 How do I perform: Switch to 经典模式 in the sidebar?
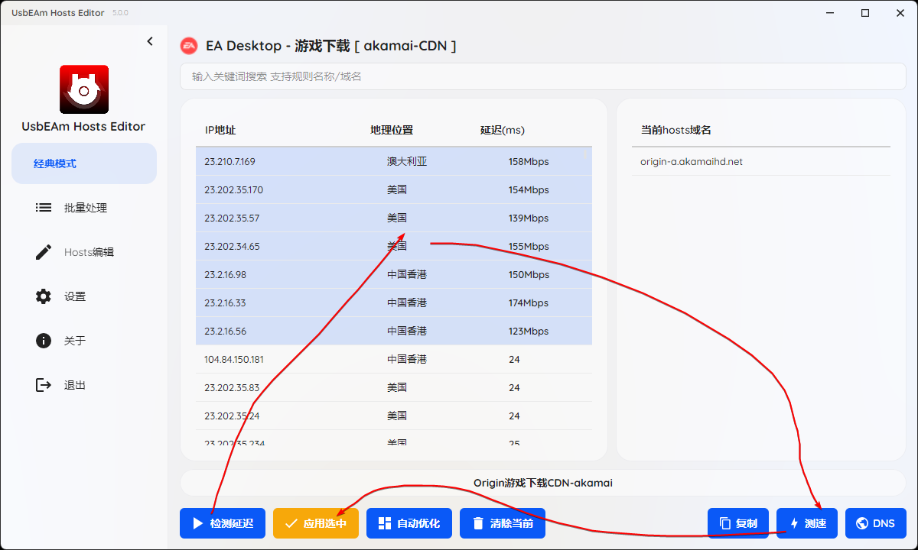pyautogui.click(x=84, y=163)
